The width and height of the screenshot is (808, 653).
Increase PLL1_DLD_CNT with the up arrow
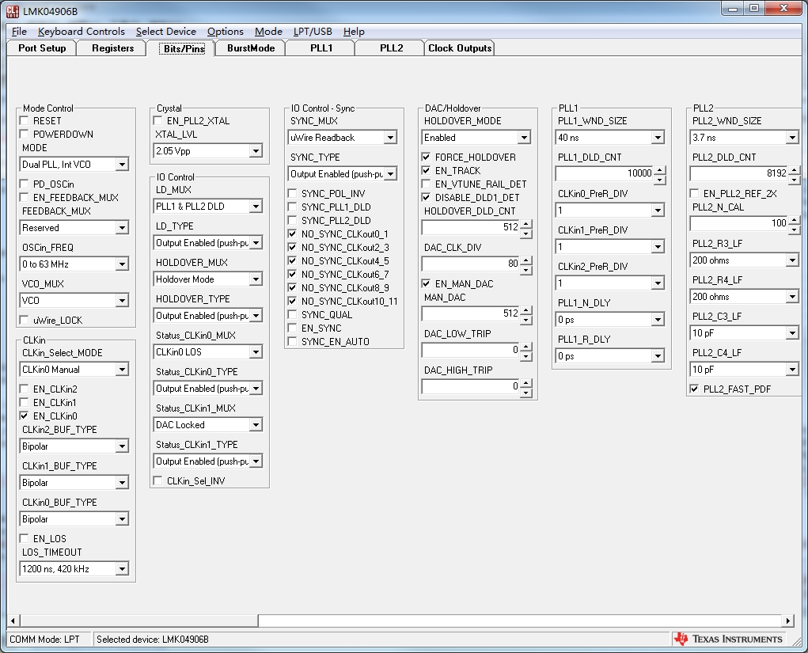point(659,169)
